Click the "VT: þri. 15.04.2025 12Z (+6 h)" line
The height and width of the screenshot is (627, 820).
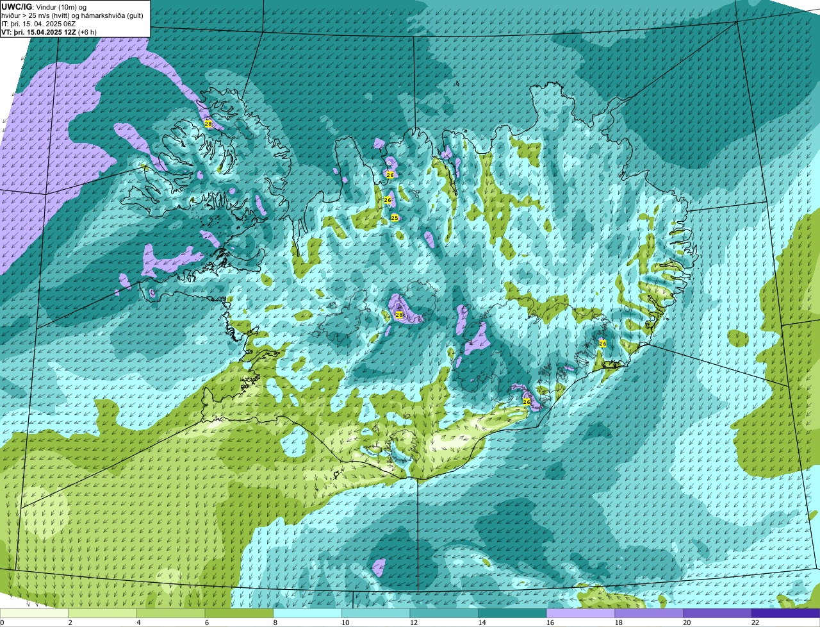(49, 32)
